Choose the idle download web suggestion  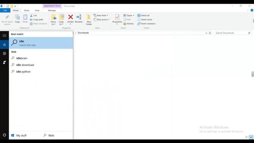click(41, 65)
